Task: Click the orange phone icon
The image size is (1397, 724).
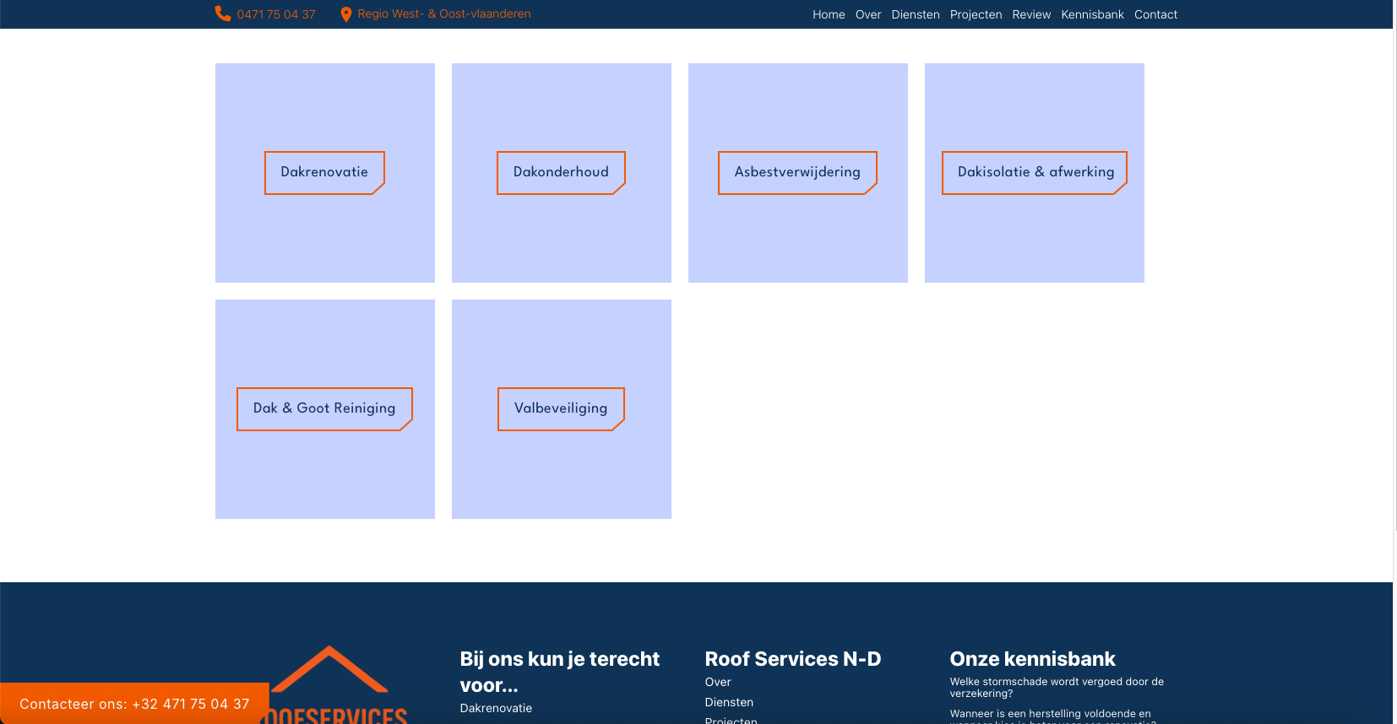Action: point(222,14)
